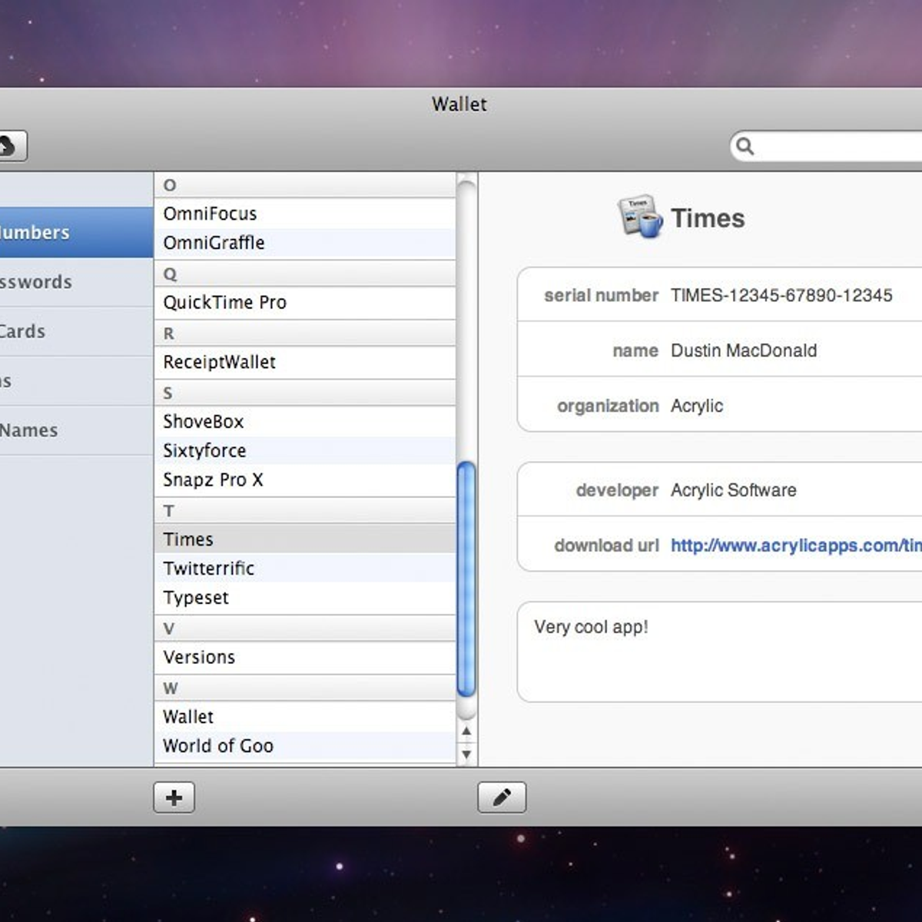
Task: Open the acrylicapps.com download link
Action: pos(794,546)
